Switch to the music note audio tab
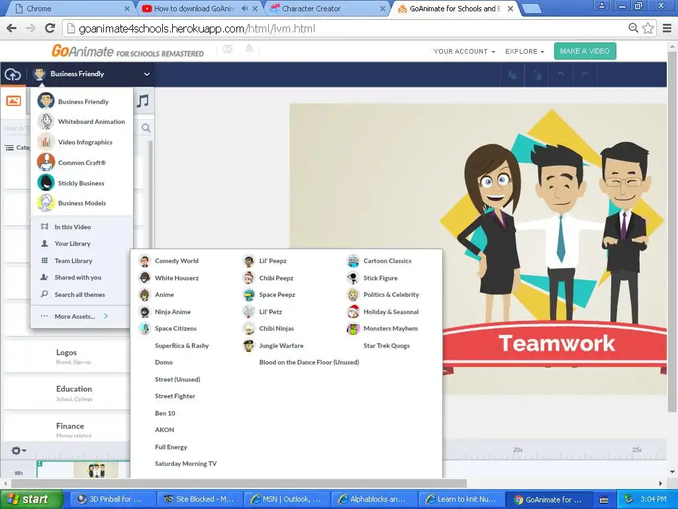 [x=143, y=101]
